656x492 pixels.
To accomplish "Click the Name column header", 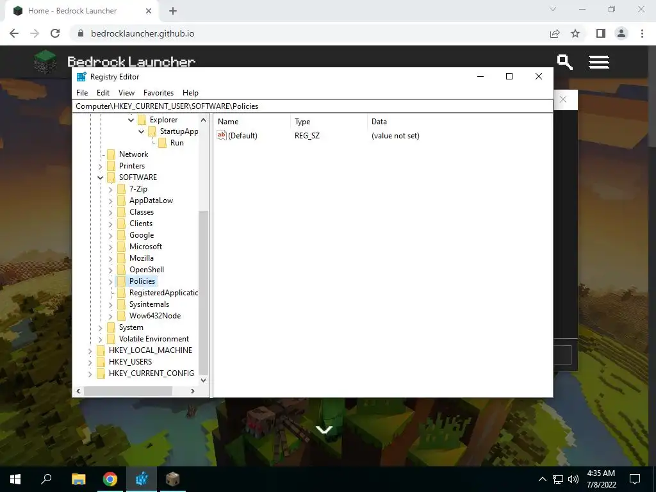I will (x=252, y=122).
